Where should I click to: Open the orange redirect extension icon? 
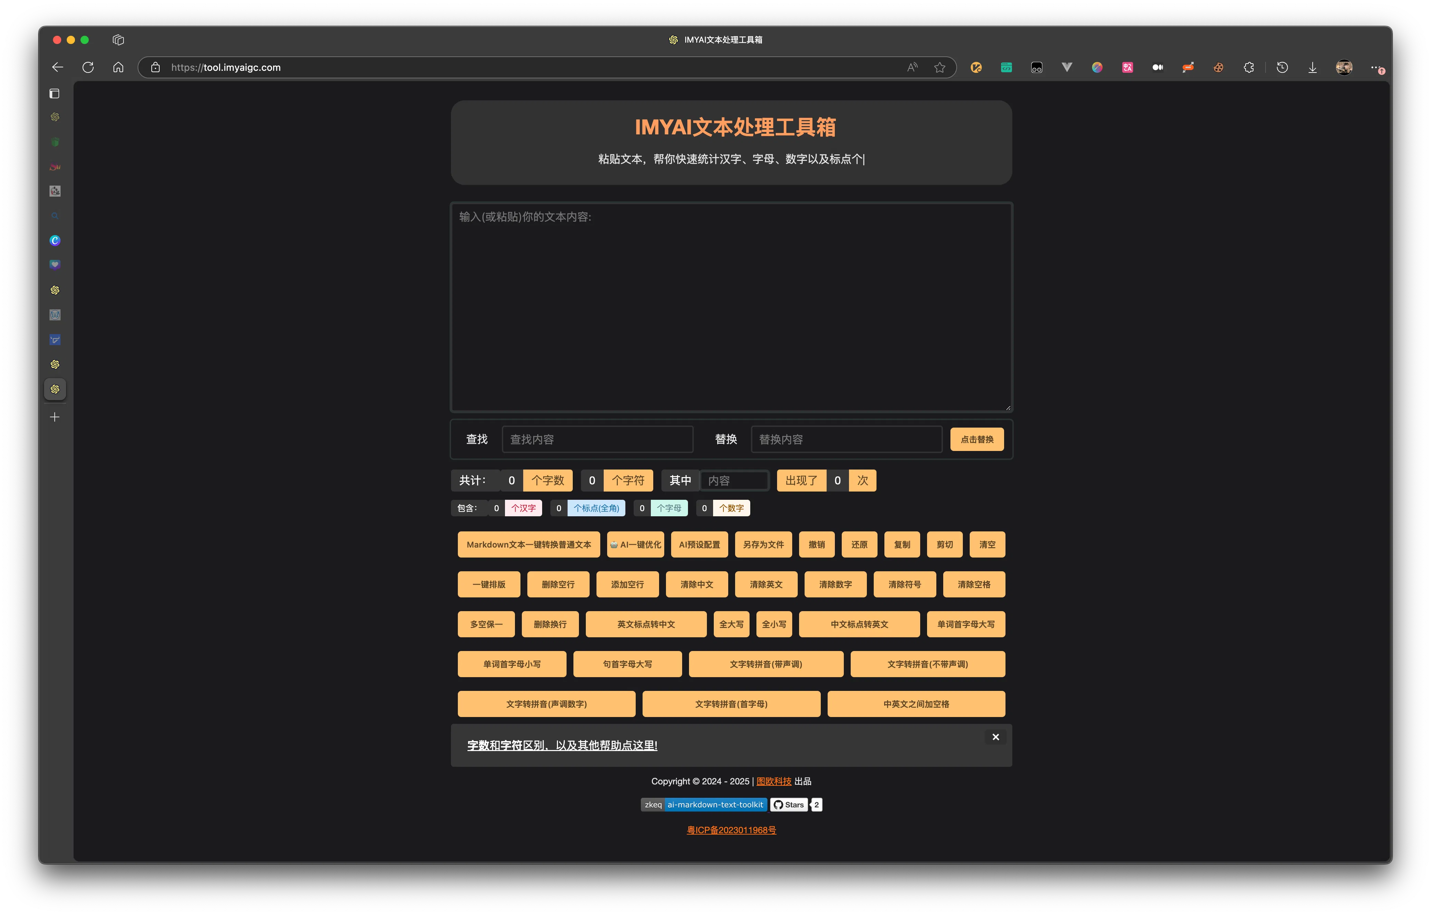coord(1188,67)
